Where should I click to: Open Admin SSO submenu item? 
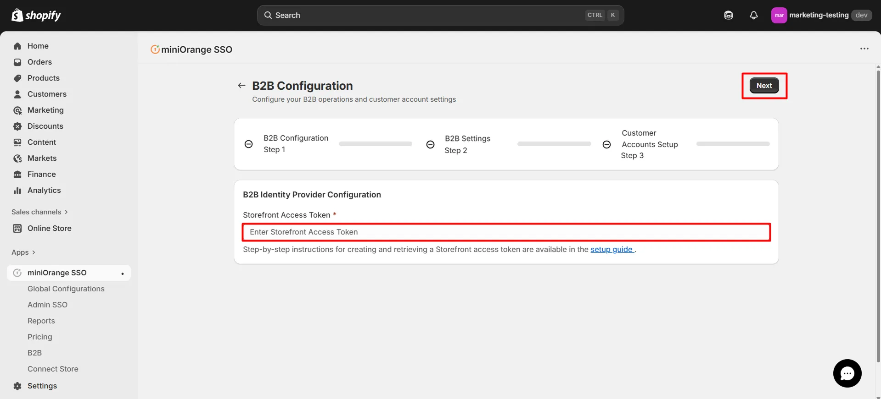click(x=47, y=305)
